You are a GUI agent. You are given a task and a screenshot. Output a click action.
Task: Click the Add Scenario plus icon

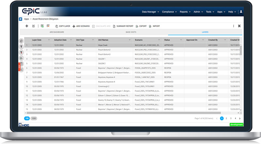[74, 26]
